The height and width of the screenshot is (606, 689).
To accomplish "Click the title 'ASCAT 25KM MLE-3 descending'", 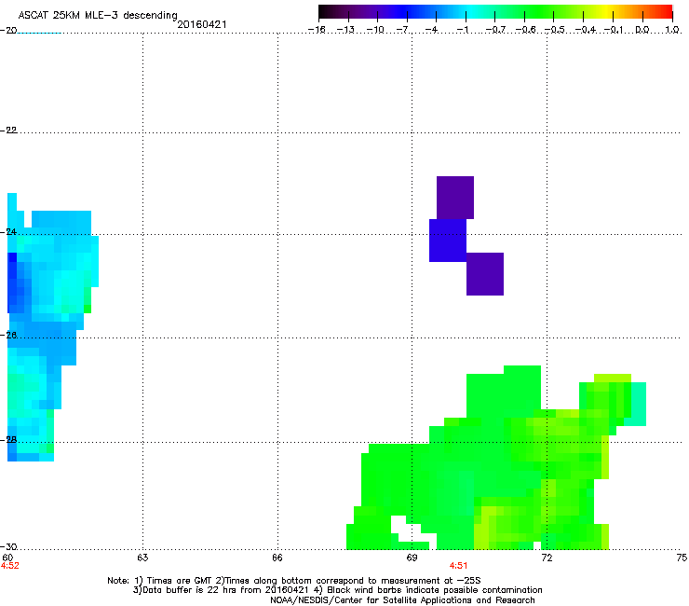I will click(x=98, y=15).
